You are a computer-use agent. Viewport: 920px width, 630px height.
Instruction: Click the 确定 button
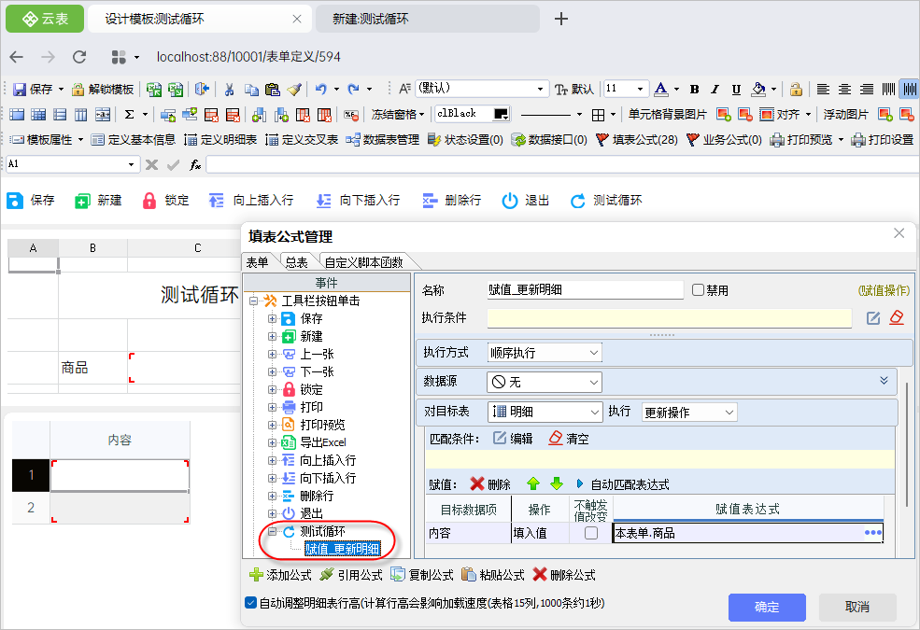[767, 608]
